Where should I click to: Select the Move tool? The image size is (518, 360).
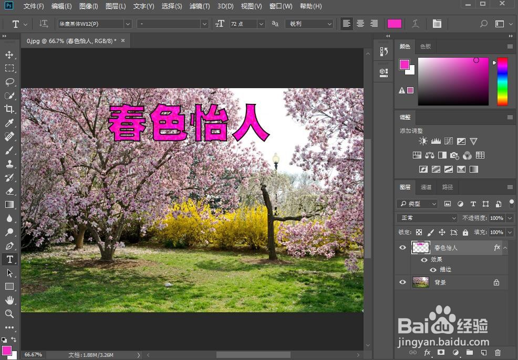coord(9,54)
